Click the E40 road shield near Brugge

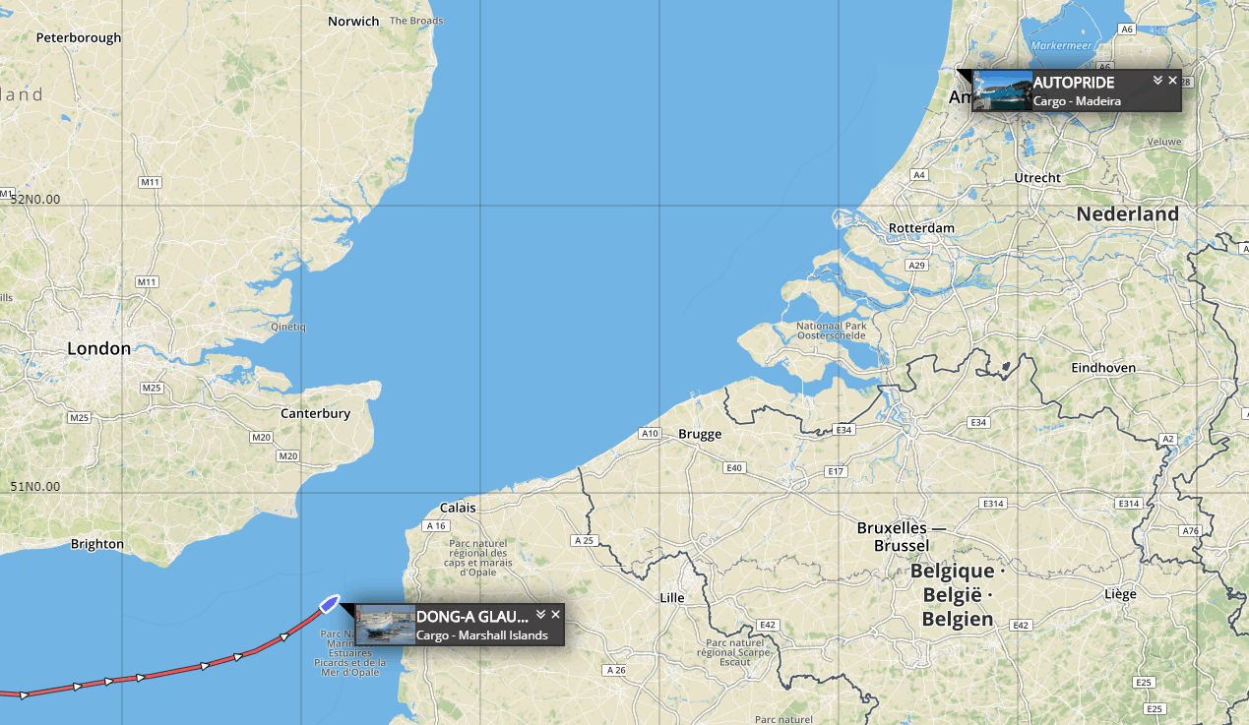(733, 467)
